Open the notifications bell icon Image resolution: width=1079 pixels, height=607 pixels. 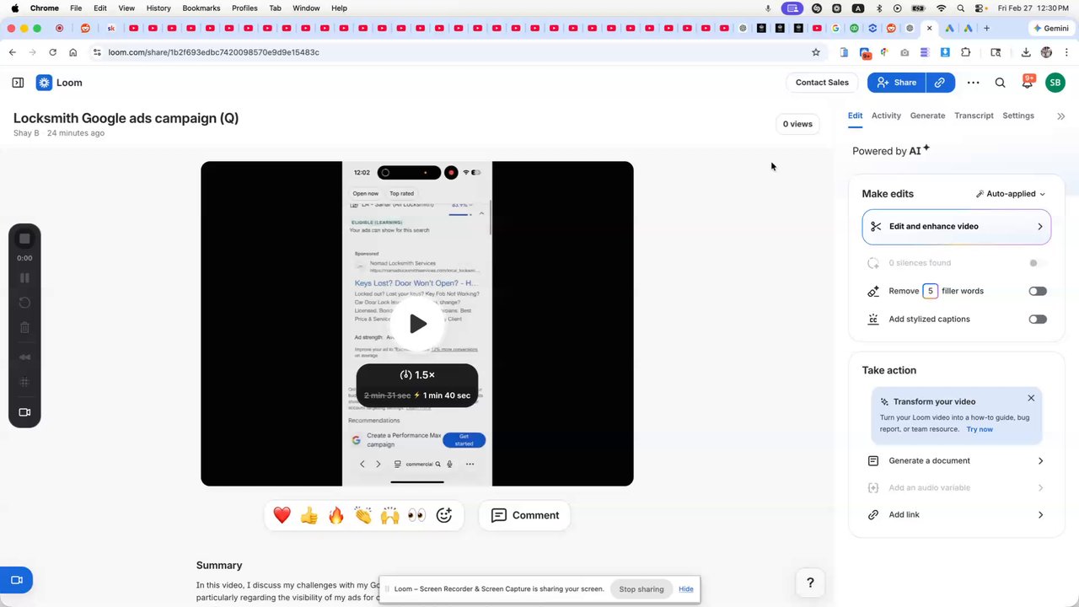(1028, 83)
